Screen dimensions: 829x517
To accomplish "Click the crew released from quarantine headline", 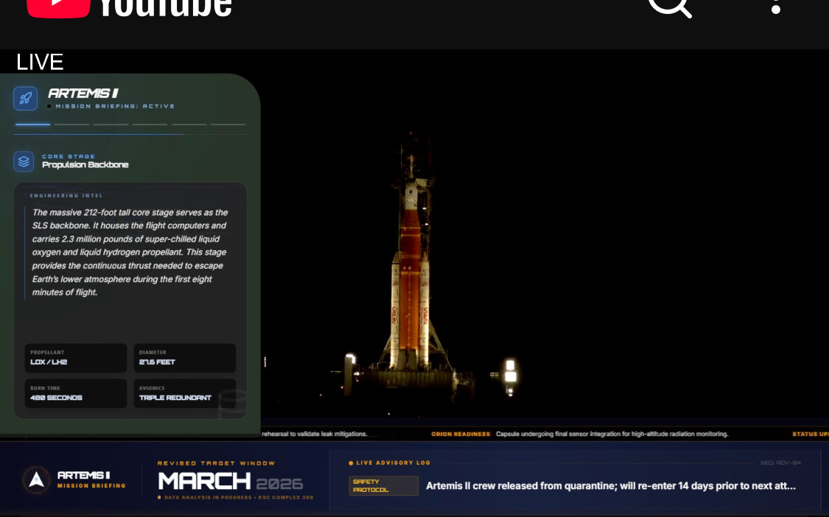I will click(x=611, y=486).
